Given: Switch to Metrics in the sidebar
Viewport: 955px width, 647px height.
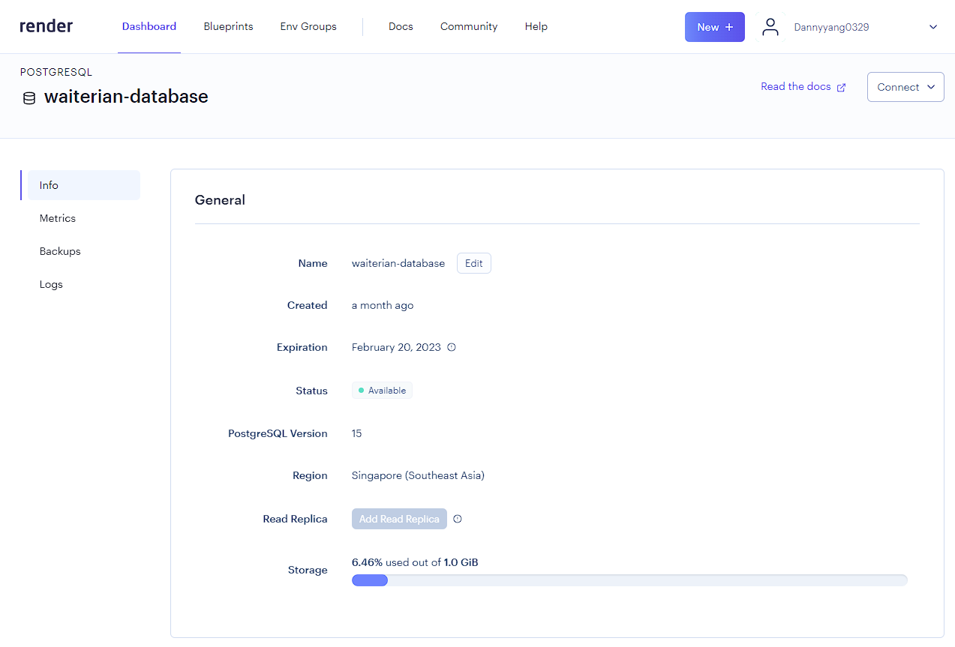Looking at the screenshot, I should tap(58, 218).
